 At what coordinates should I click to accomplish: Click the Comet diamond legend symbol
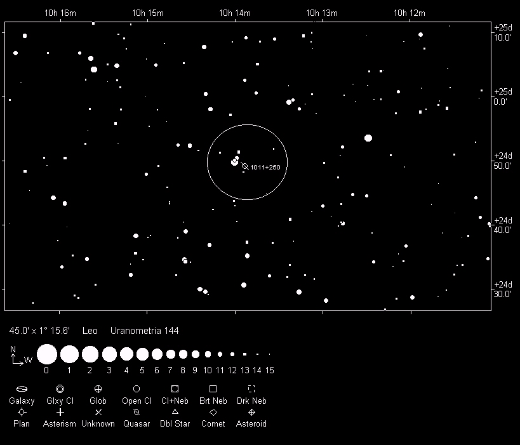tap(213, 412)
